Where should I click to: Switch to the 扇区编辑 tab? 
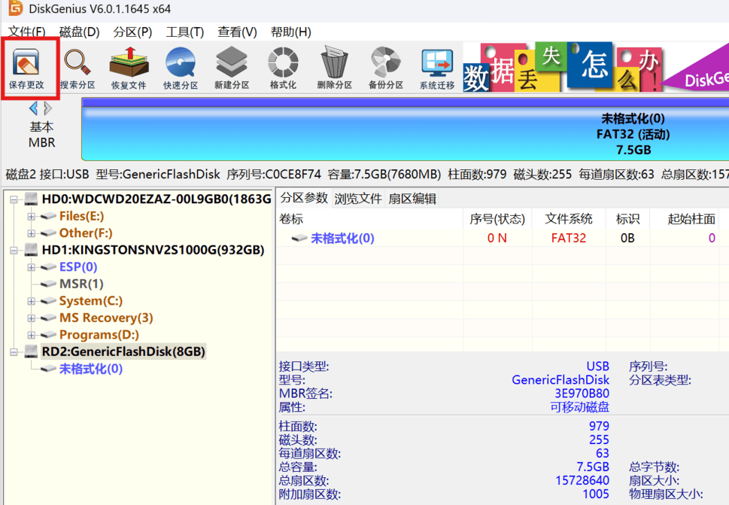[x=412, y=199]
